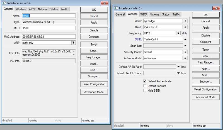Focus the SSID field Teste Omini
The width and height of the screenshot is (223, 130).
[x=163, y=39]
